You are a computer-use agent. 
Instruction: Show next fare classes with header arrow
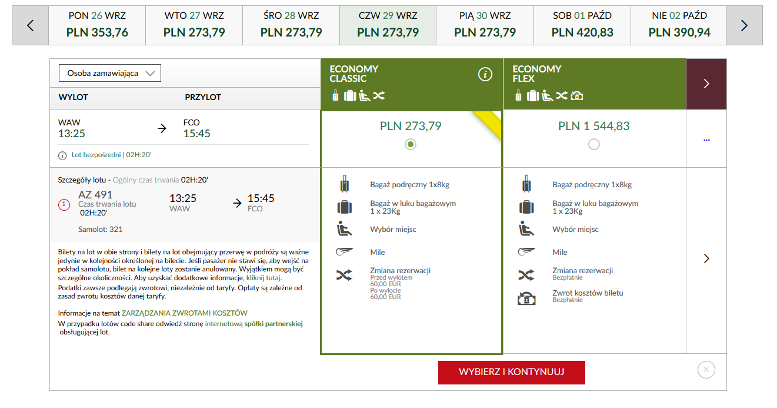click(x=706, y=84)
